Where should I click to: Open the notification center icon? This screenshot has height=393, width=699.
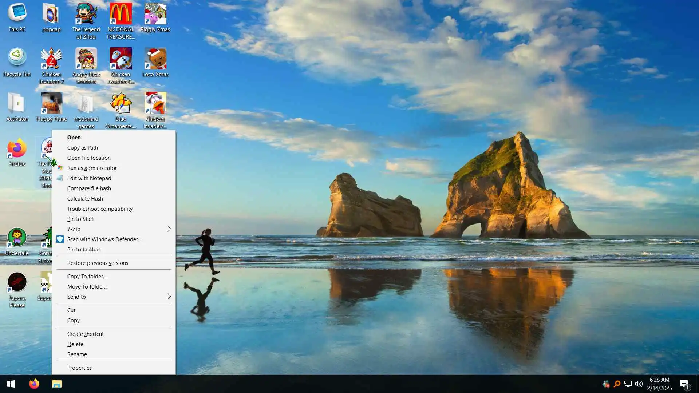[x=684, y=384]
